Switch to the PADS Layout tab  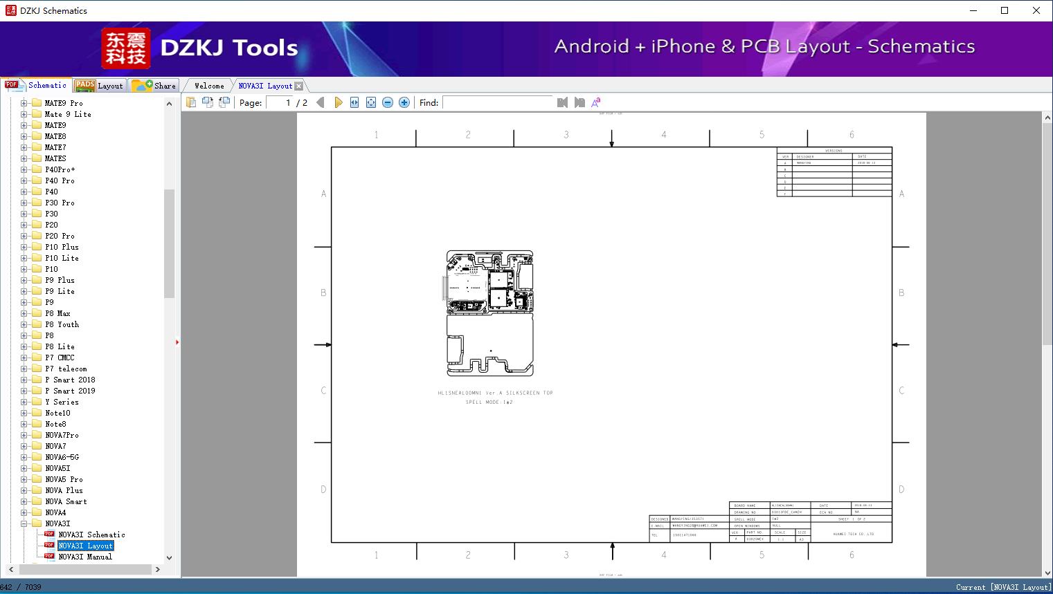(99, 86)
